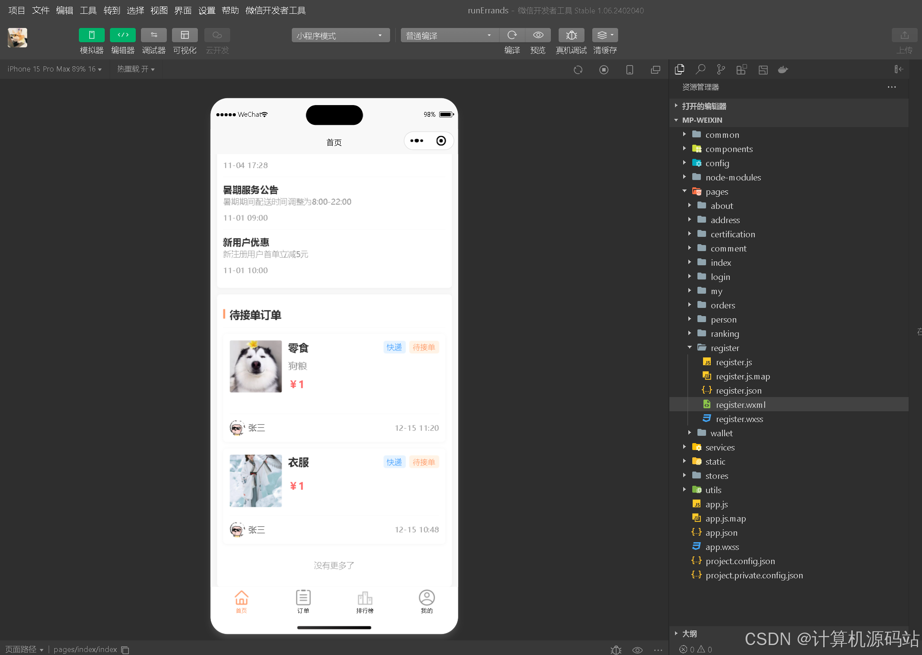Open the Git source control icon
Viewport: 922px width, 655px height.
point(721,69)
